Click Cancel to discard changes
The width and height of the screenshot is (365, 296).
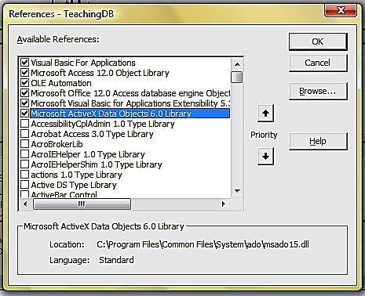(x=318, y=63)
